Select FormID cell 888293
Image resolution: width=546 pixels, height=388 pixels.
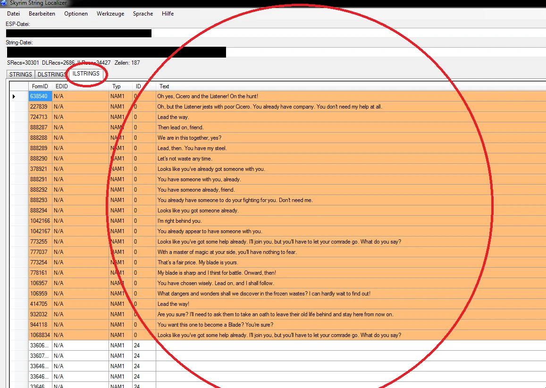pos(40,200)
